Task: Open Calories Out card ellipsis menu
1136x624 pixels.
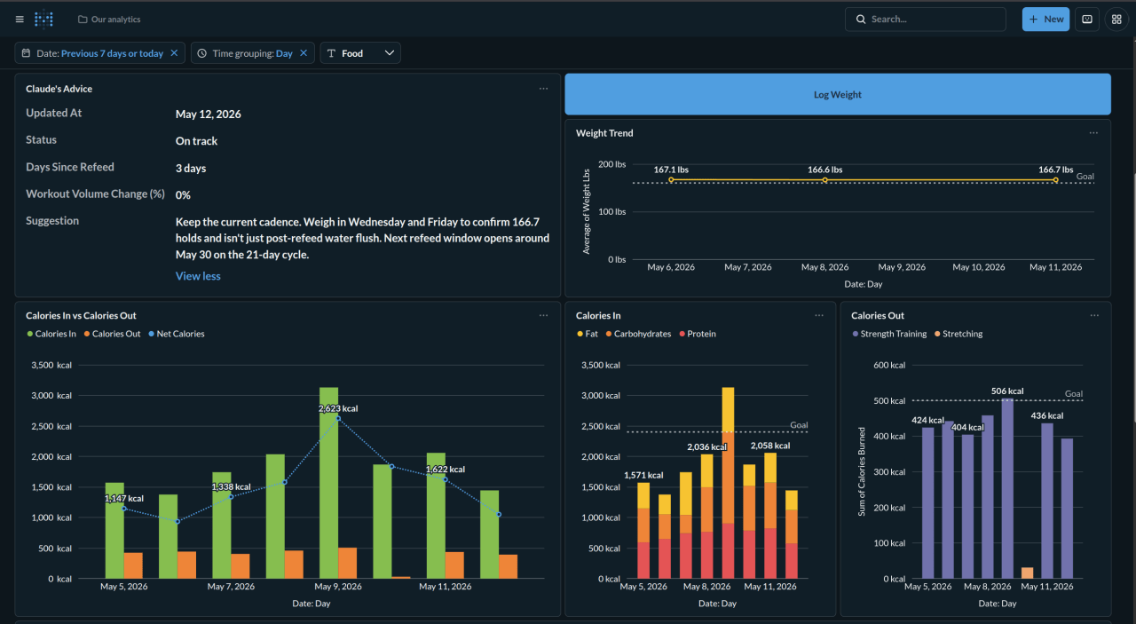Action: 1093,315
